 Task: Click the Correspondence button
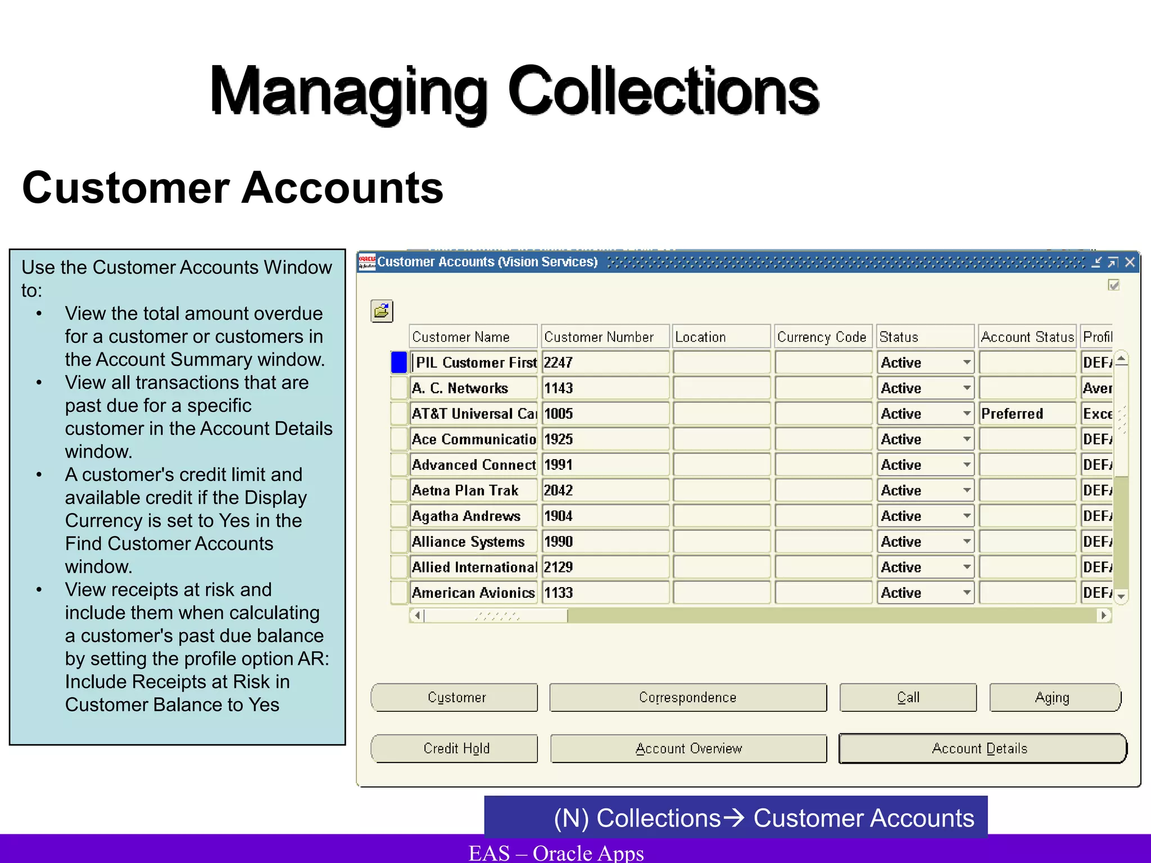[688, 697]
